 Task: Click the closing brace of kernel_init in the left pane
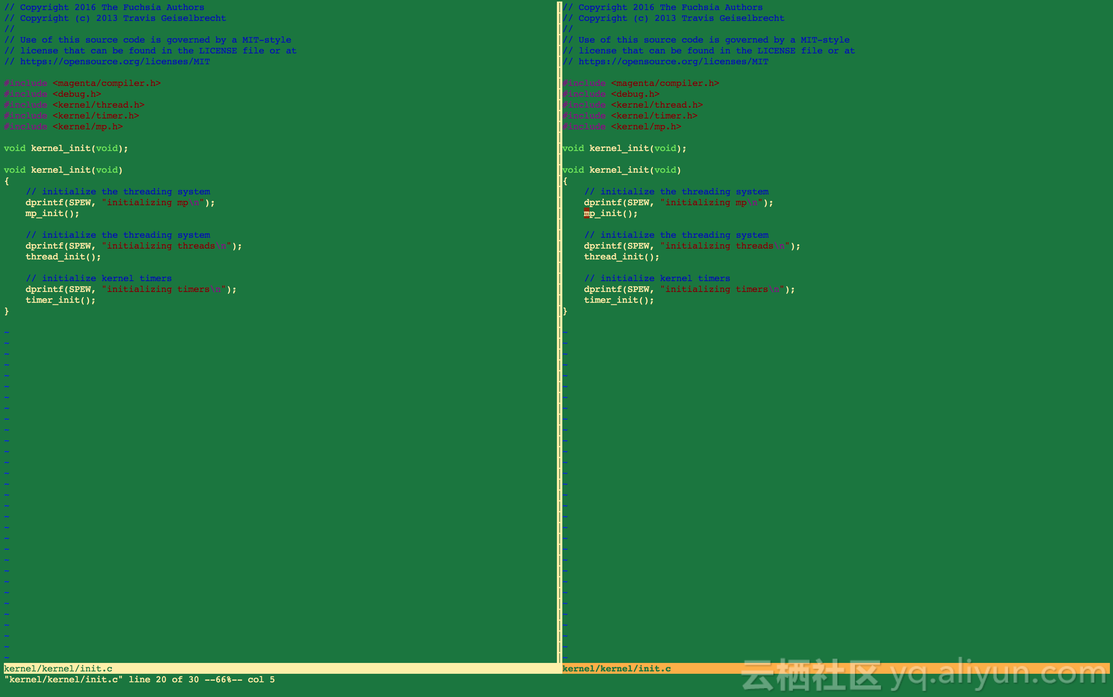[7, 311]
